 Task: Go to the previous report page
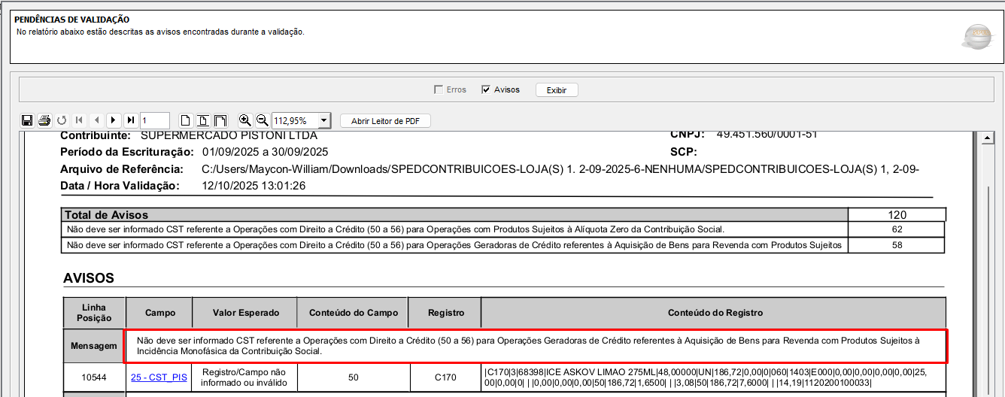coord(96,120)
